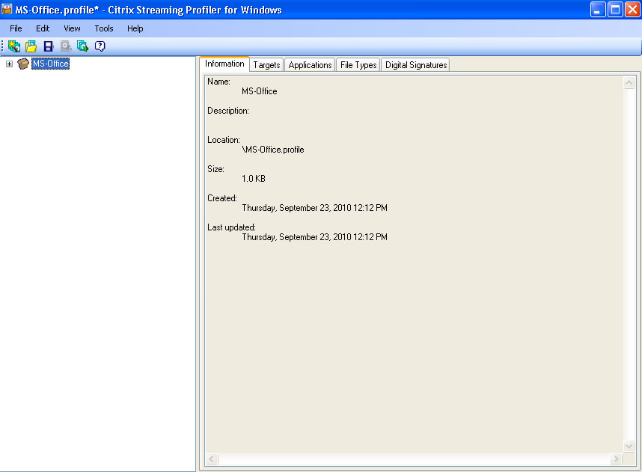This screenshot has width=642, height=472.
Task: Click the size value '1.0 KB'
Action: click(254, 179)
